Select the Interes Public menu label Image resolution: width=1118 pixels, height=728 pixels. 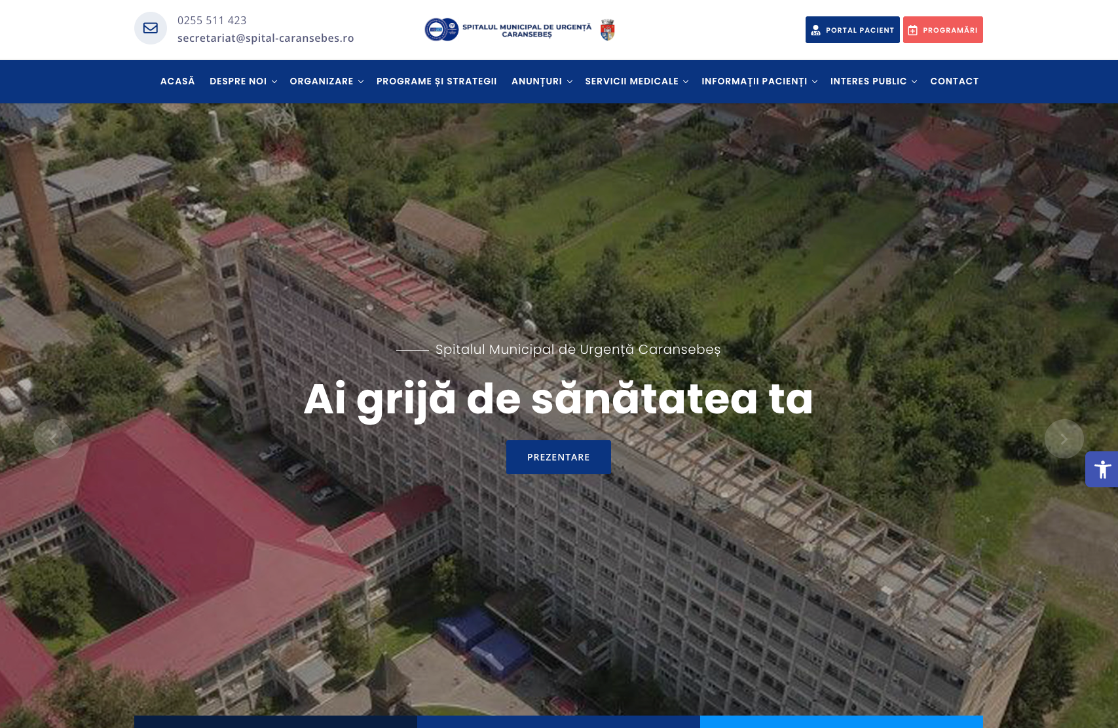868,81
